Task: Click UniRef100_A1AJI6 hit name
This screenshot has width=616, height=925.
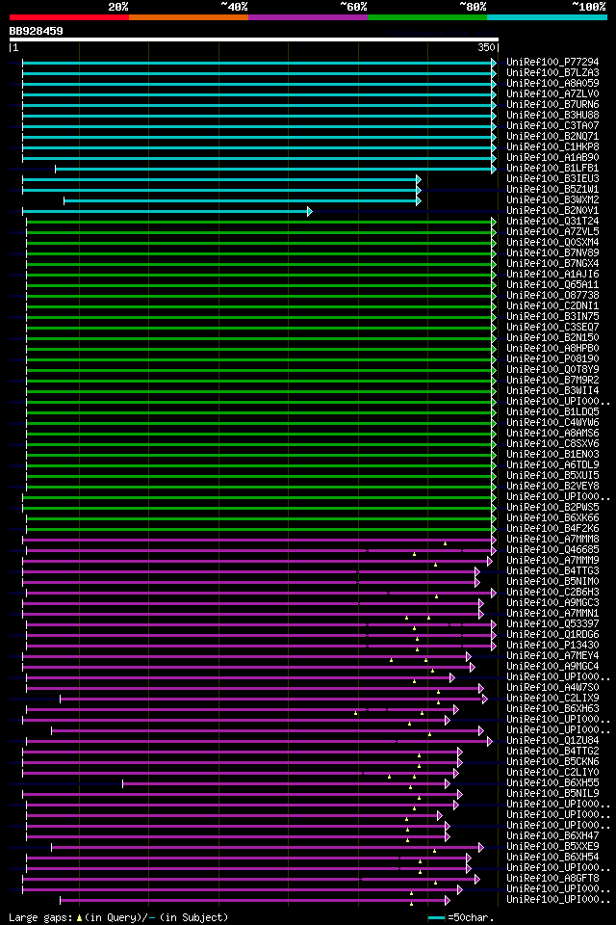Action: click(x=552, y=275)
